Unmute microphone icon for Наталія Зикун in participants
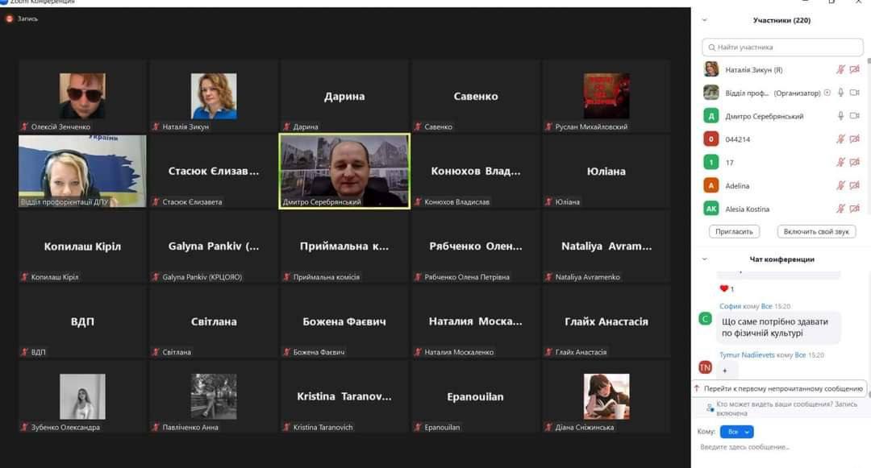The image size is (871, 468). [x=840, y=69]
